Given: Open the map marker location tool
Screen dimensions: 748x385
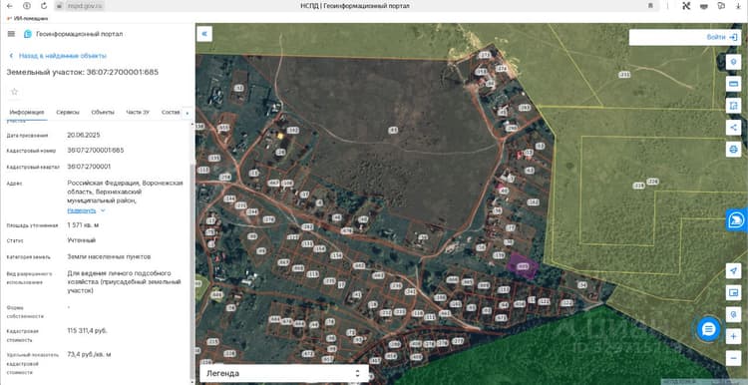Looking at the screenshot, I should pos(733,314).
